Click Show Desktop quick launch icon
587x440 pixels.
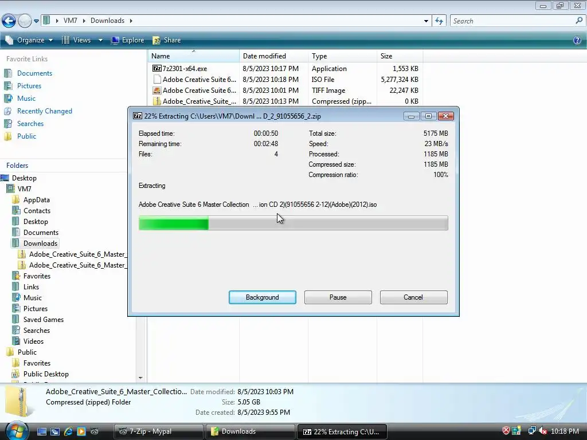[x=42, y=431]
